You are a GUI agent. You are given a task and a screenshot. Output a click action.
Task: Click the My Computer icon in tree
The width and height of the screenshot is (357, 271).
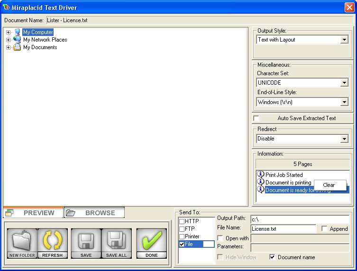(17, 32)
